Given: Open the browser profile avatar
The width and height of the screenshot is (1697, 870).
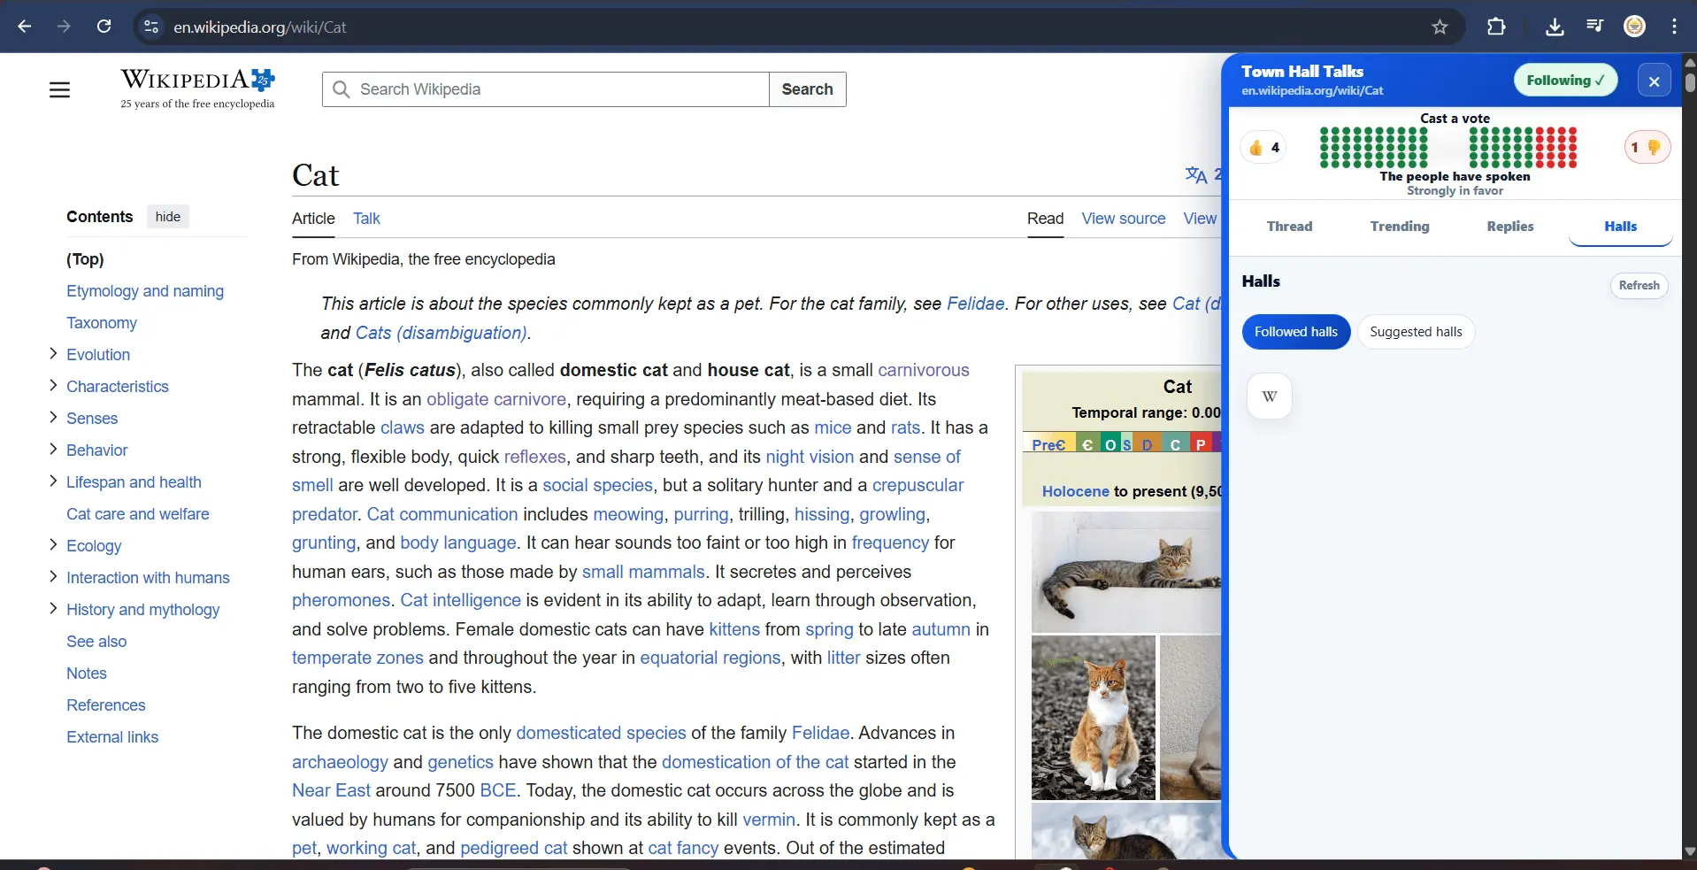Looking at the screenshot, I should [x=1634, y=27].
